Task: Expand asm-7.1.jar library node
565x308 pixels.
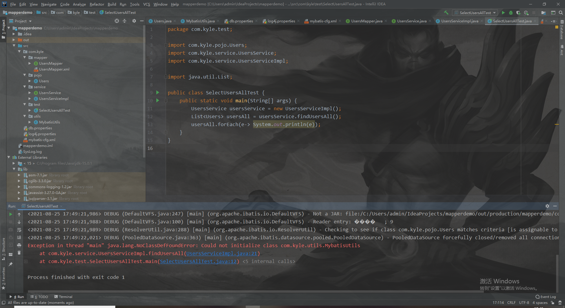Action: click(x=19, y=175)
